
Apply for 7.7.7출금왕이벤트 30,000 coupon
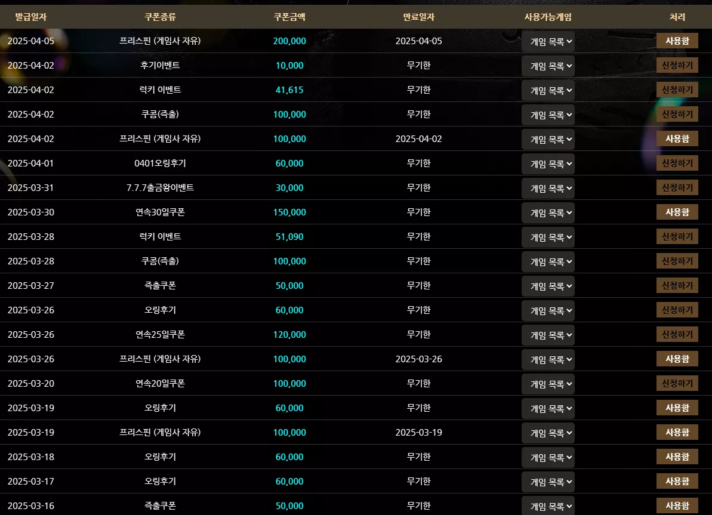[677, 188]
